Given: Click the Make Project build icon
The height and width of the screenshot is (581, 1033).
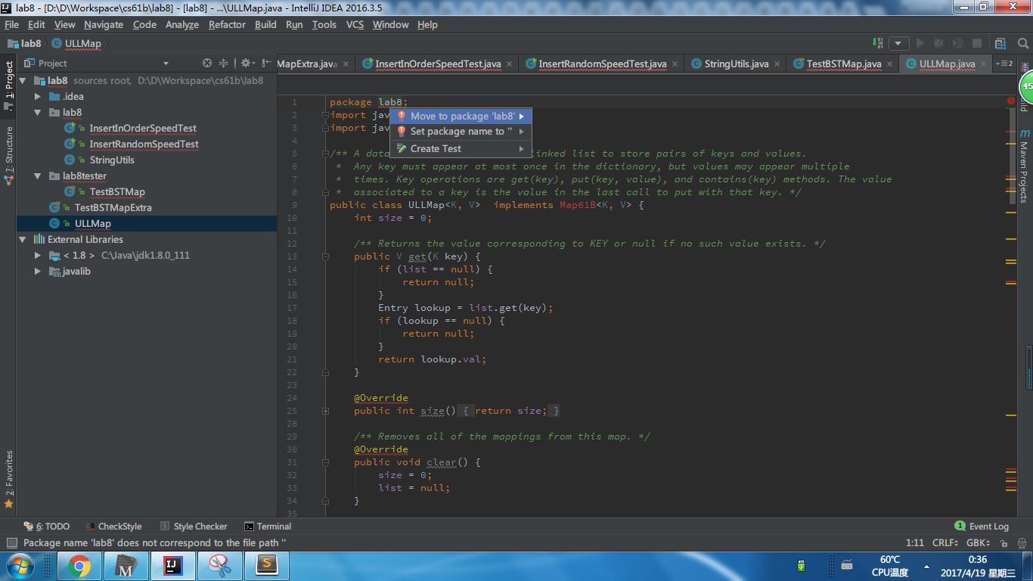Looking at the screenshot, I should click(x=878, y=43).
